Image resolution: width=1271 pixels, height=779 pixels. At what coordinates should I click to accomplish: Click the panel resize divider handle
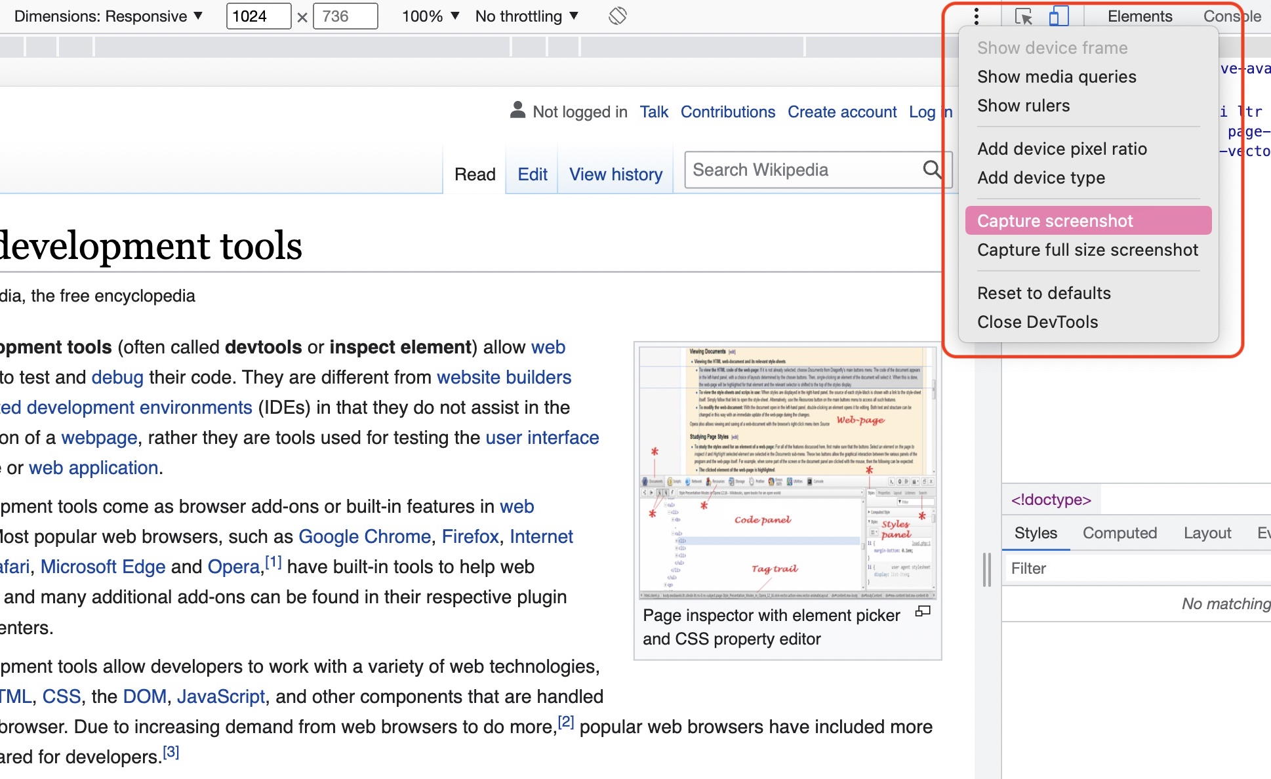(x=987, y=569)
